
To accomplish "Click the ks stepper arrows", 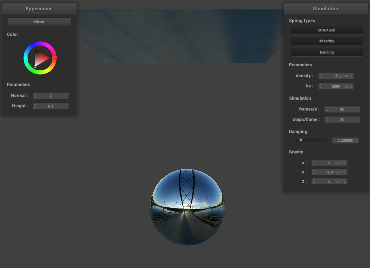I will tap(321, 86).
